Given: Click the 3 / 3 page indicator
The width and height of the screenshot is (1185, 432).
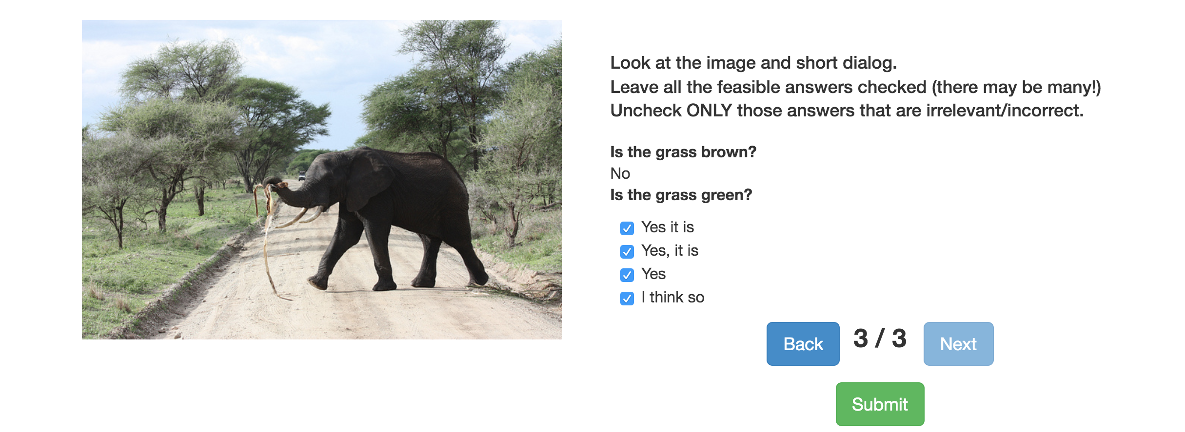Looking at the screenshot, I should tap(880, 338).
